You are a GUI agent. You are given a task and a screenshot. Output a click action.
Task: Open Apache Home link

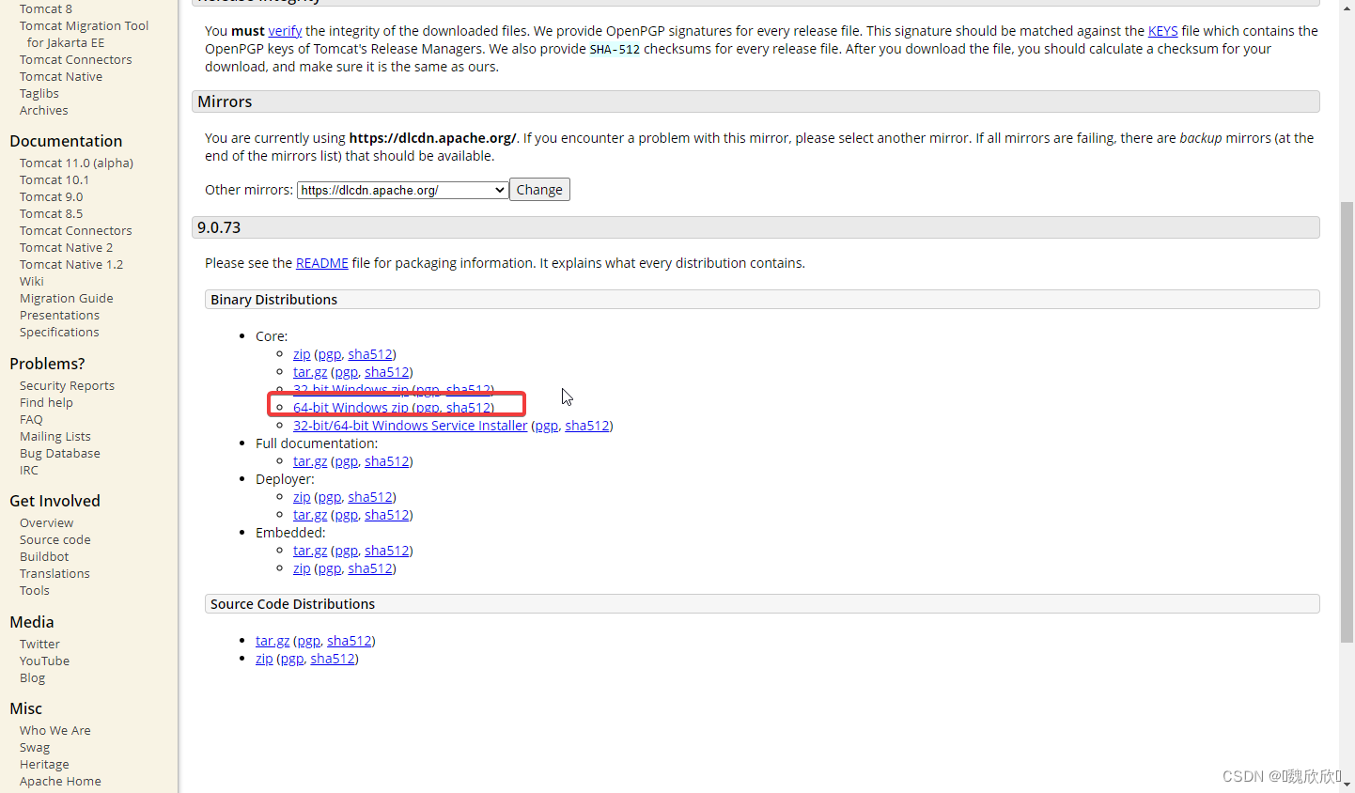click(x=60, y=781)
